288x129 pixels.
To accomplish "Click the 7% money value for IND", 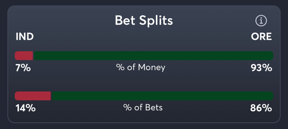I will pos(23,68).
